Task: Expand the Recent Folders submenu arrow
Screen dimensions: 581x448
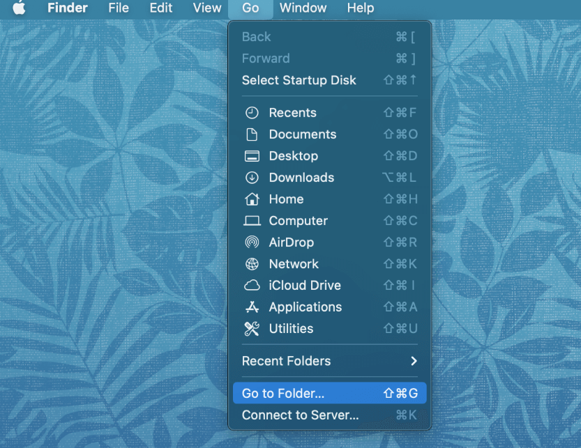Action: point(414,361)
